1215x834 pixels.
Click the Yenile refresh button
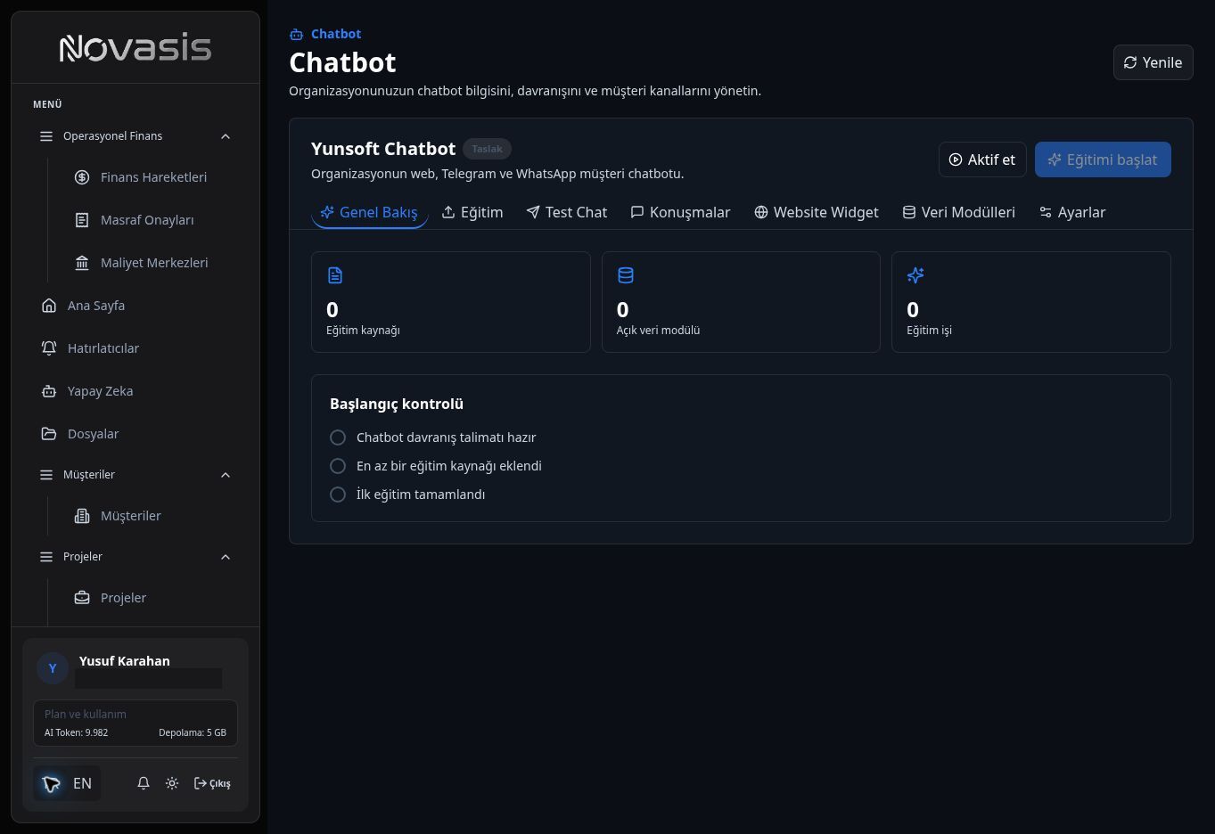click(1153, 62)
